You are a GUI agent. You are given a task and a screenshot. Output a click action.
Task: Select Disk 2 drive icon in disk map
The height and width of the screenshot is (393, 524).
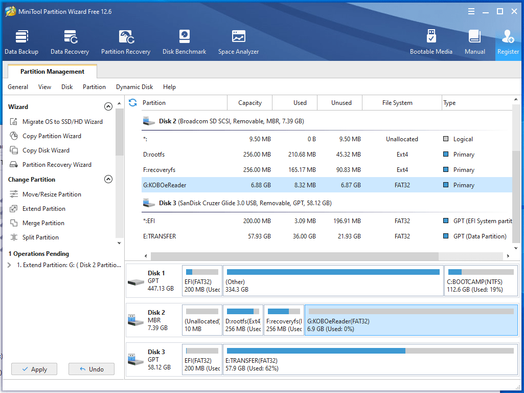(x=135, y=320)
